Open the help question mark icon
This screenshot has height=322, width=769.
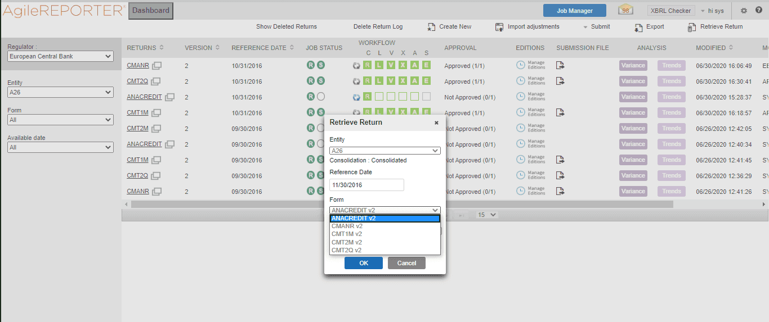(x=759, y=11)
